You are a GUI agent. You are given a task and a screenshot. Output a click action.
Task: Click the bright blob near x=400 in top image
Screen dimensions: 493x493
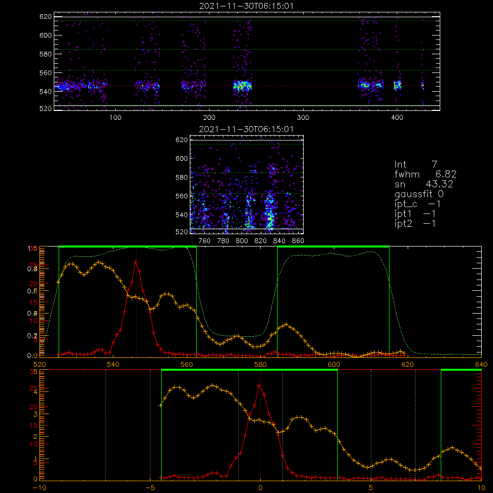[398, 85]
